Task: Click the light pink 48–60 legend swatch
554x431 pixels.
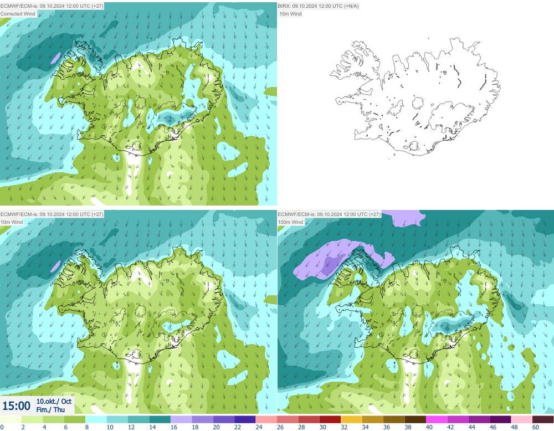Action: (x=521, y=419)
